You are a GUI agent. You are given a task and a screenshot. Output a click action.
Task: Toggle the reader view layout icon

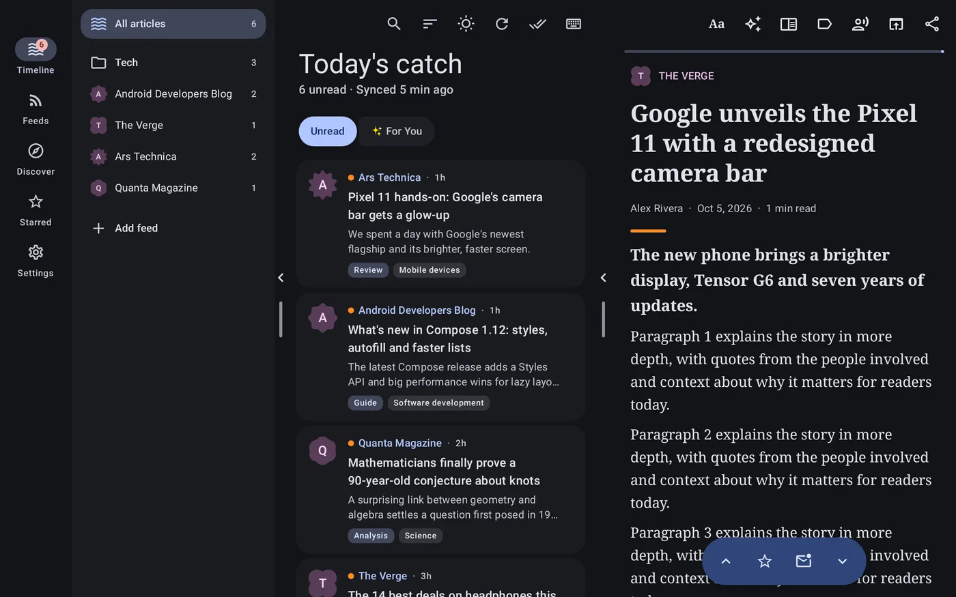(x=789, y=24)
